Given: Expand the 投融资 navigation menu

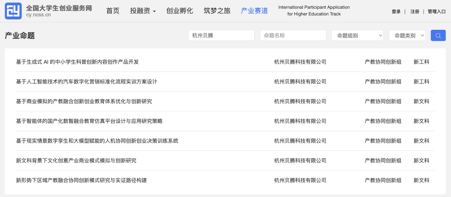Looking at the screenshot, I should [143, 11].
